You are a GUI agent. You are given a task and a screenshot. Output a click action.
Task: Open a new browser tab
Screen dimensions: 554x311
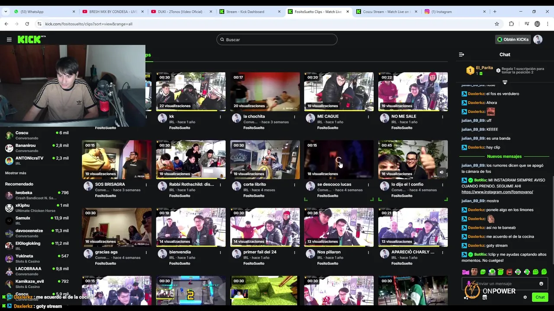pyautogui.click(x=495, y=12)
